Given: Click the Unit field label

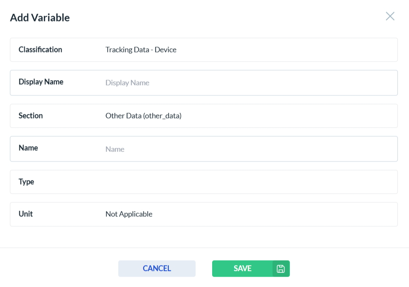Looking at the screenshot, I should (26, 214).
